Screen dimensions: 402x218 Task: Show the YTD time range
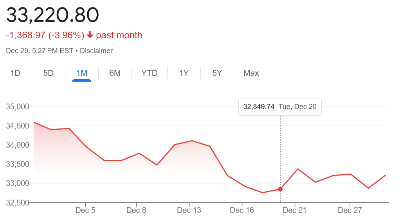149,73
